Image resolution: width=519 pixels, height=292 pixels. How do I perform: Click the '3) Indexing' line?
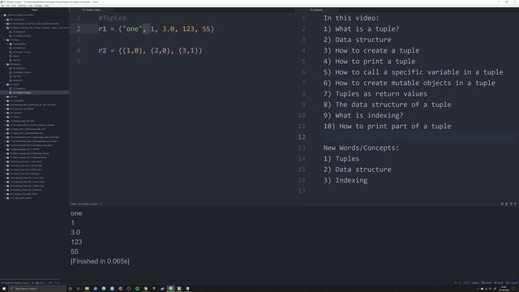[x=345, y=180]
